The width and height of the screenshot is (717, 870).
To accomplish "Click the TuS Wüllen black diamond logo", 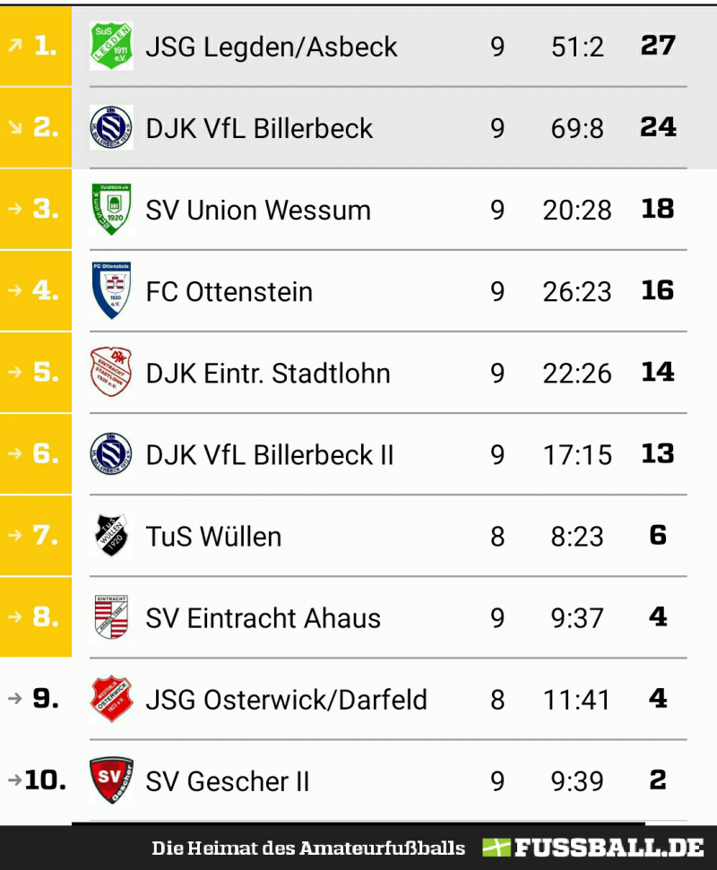I will point(111,536).
